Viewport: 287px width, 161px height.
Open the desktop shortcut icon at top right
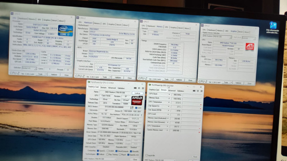[x=273, y=25]
